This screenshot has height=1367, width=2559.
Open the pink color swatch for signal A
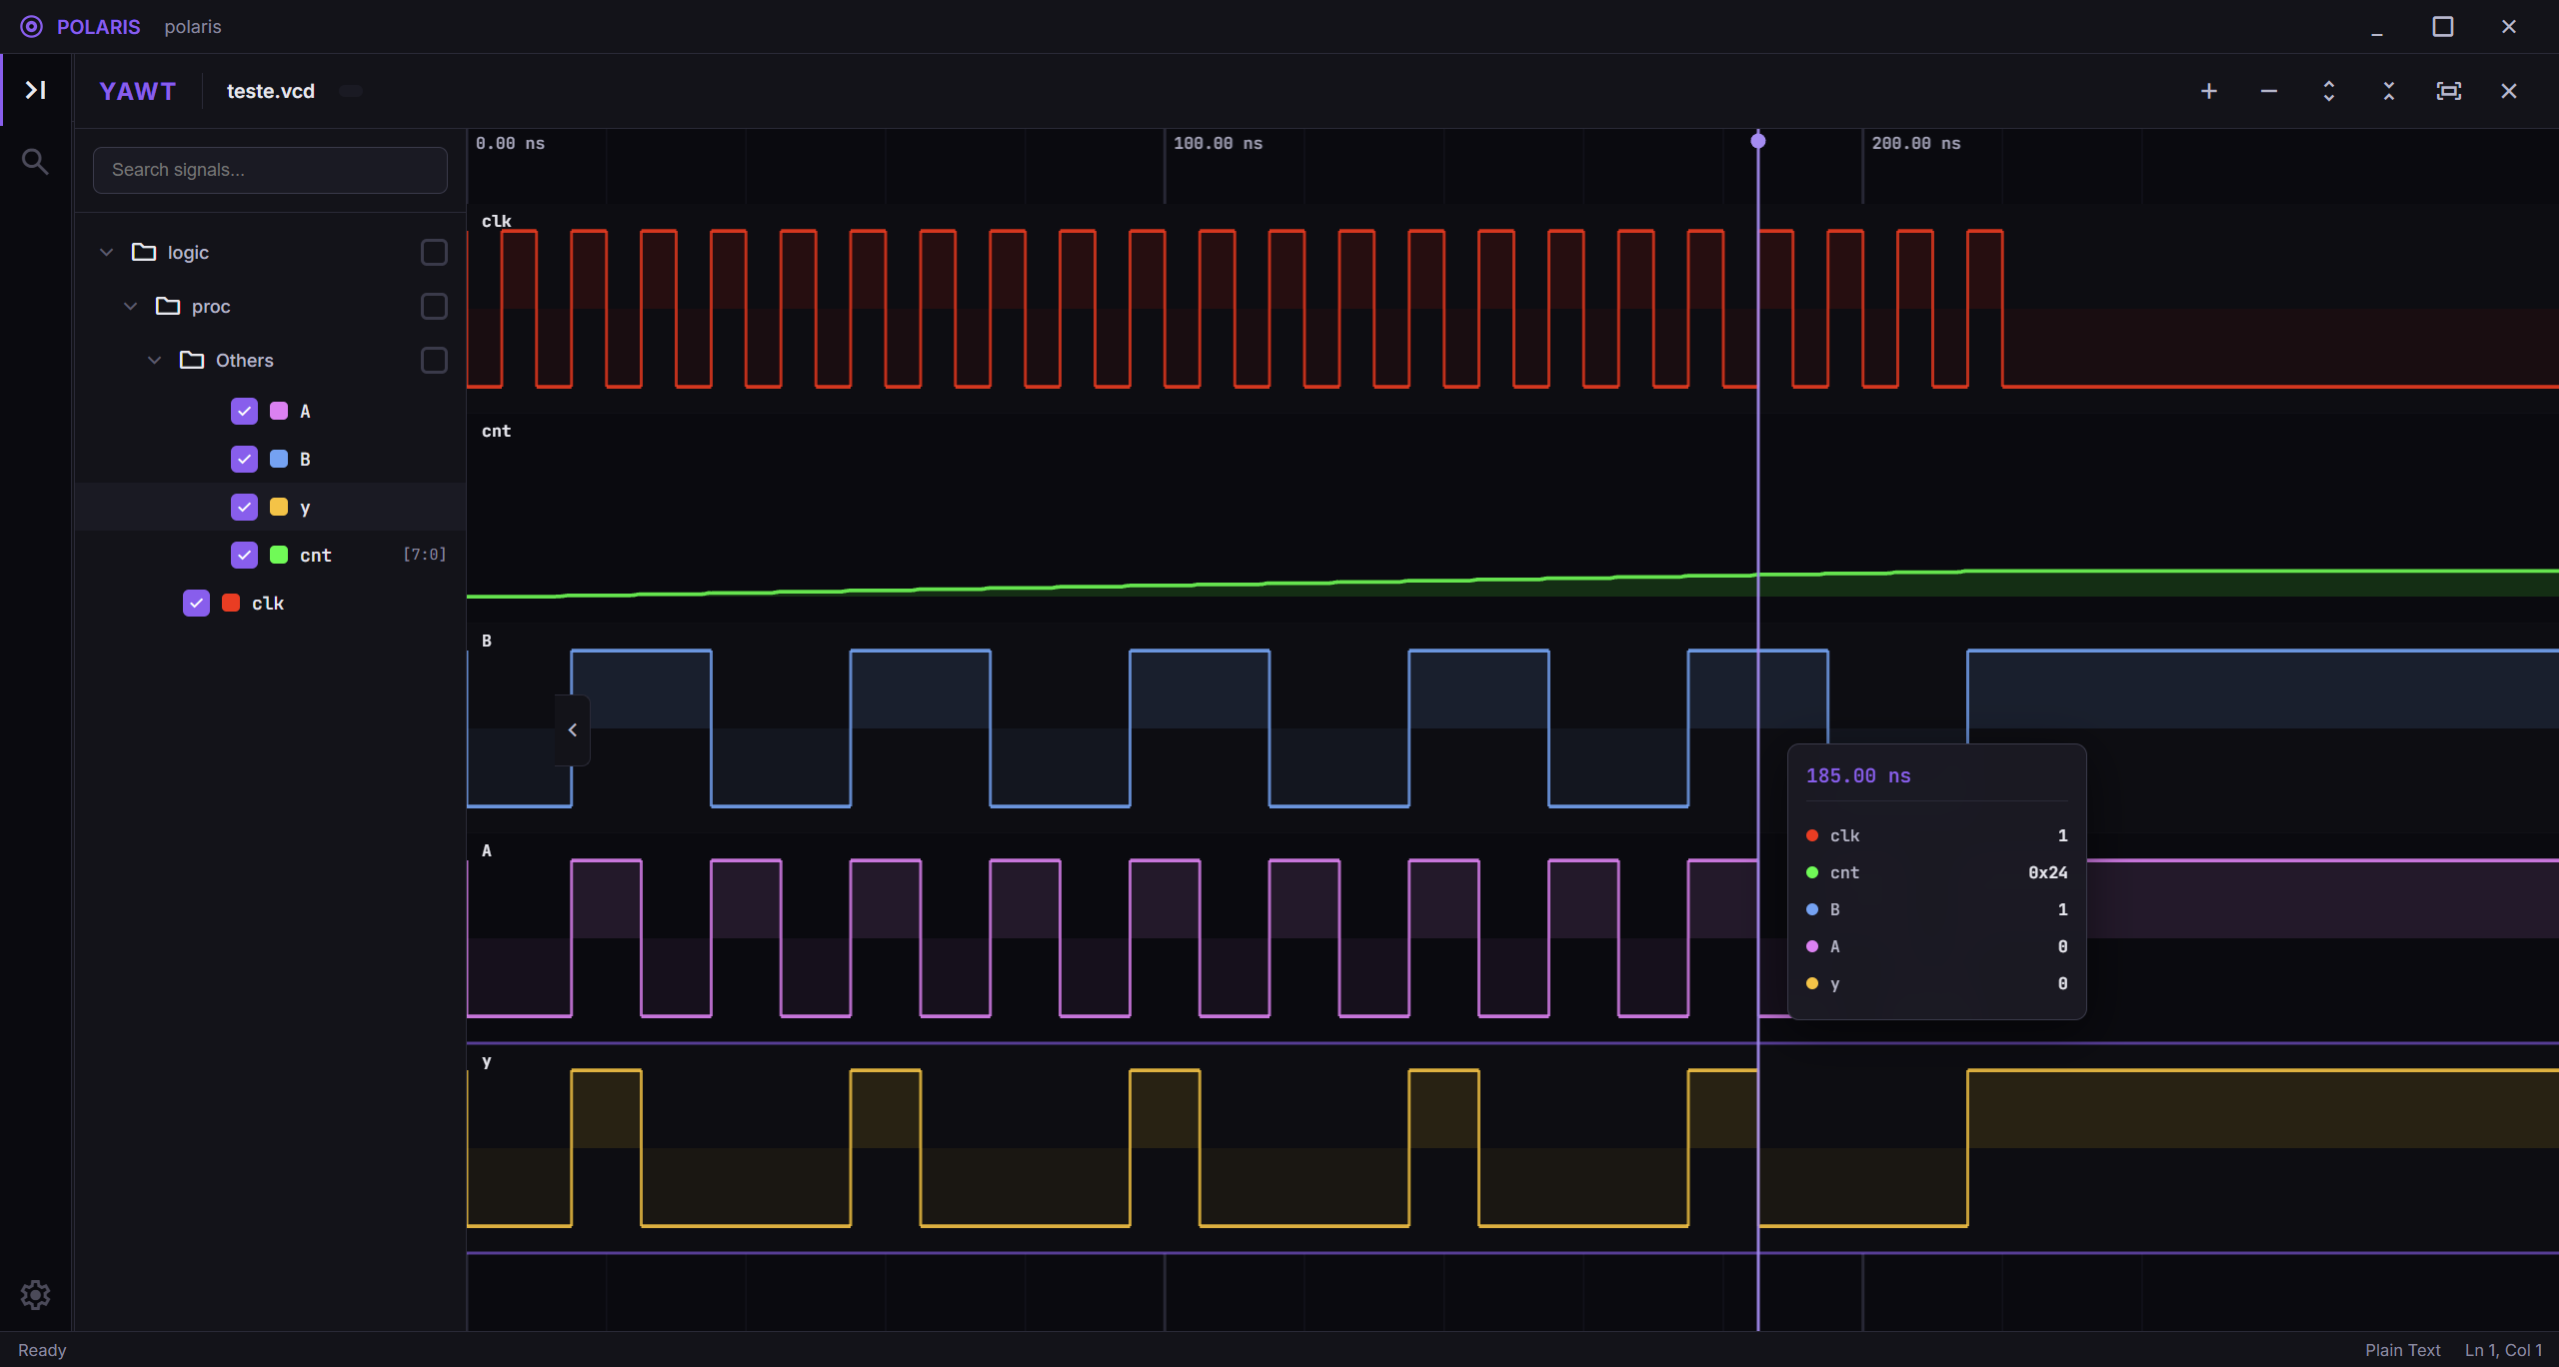pyautogui.click(x=279, y=411)
